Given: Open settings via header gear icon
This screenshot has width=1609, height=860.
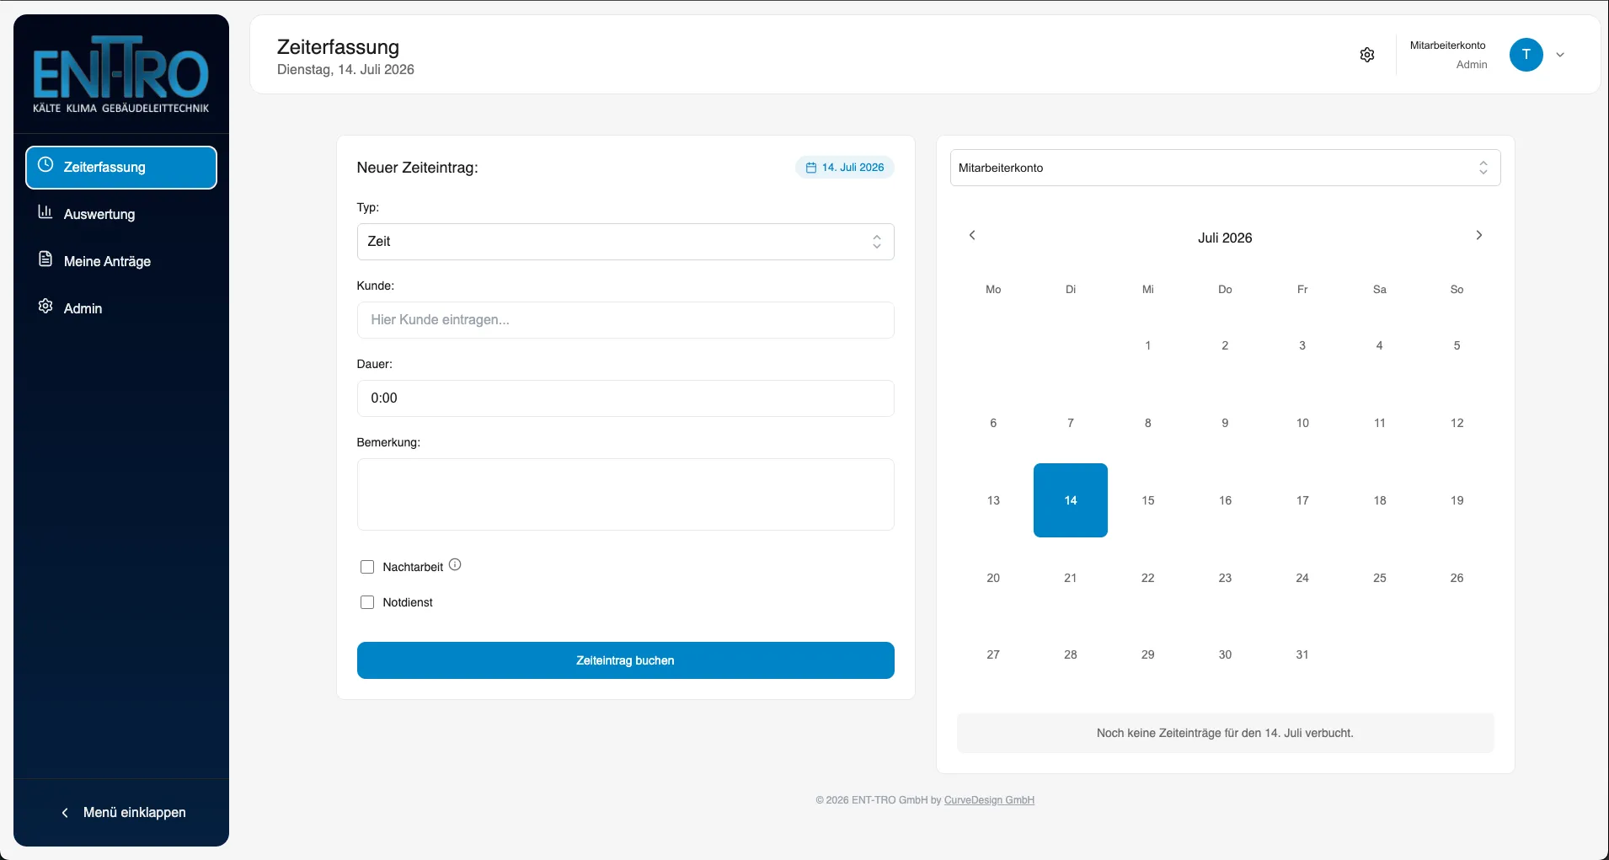Looking at the screenshot, I should click(x=1367, y=55).
